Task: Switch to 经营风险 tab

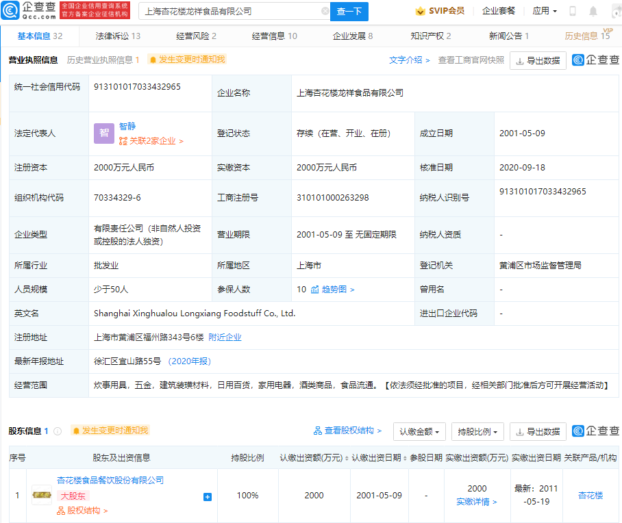Action: [x=197, y=36]
